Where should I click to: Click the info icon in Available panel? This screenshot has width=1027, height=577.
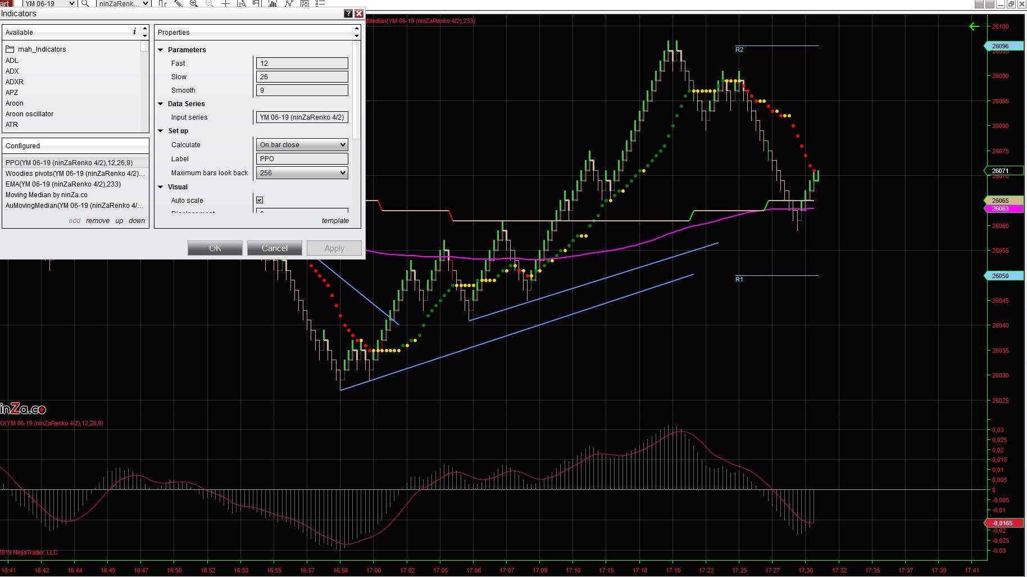[134, 31]
